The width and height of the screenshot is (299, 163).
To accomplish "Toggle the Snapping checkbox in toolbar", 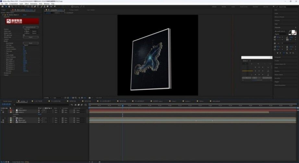I will point(72,7).
